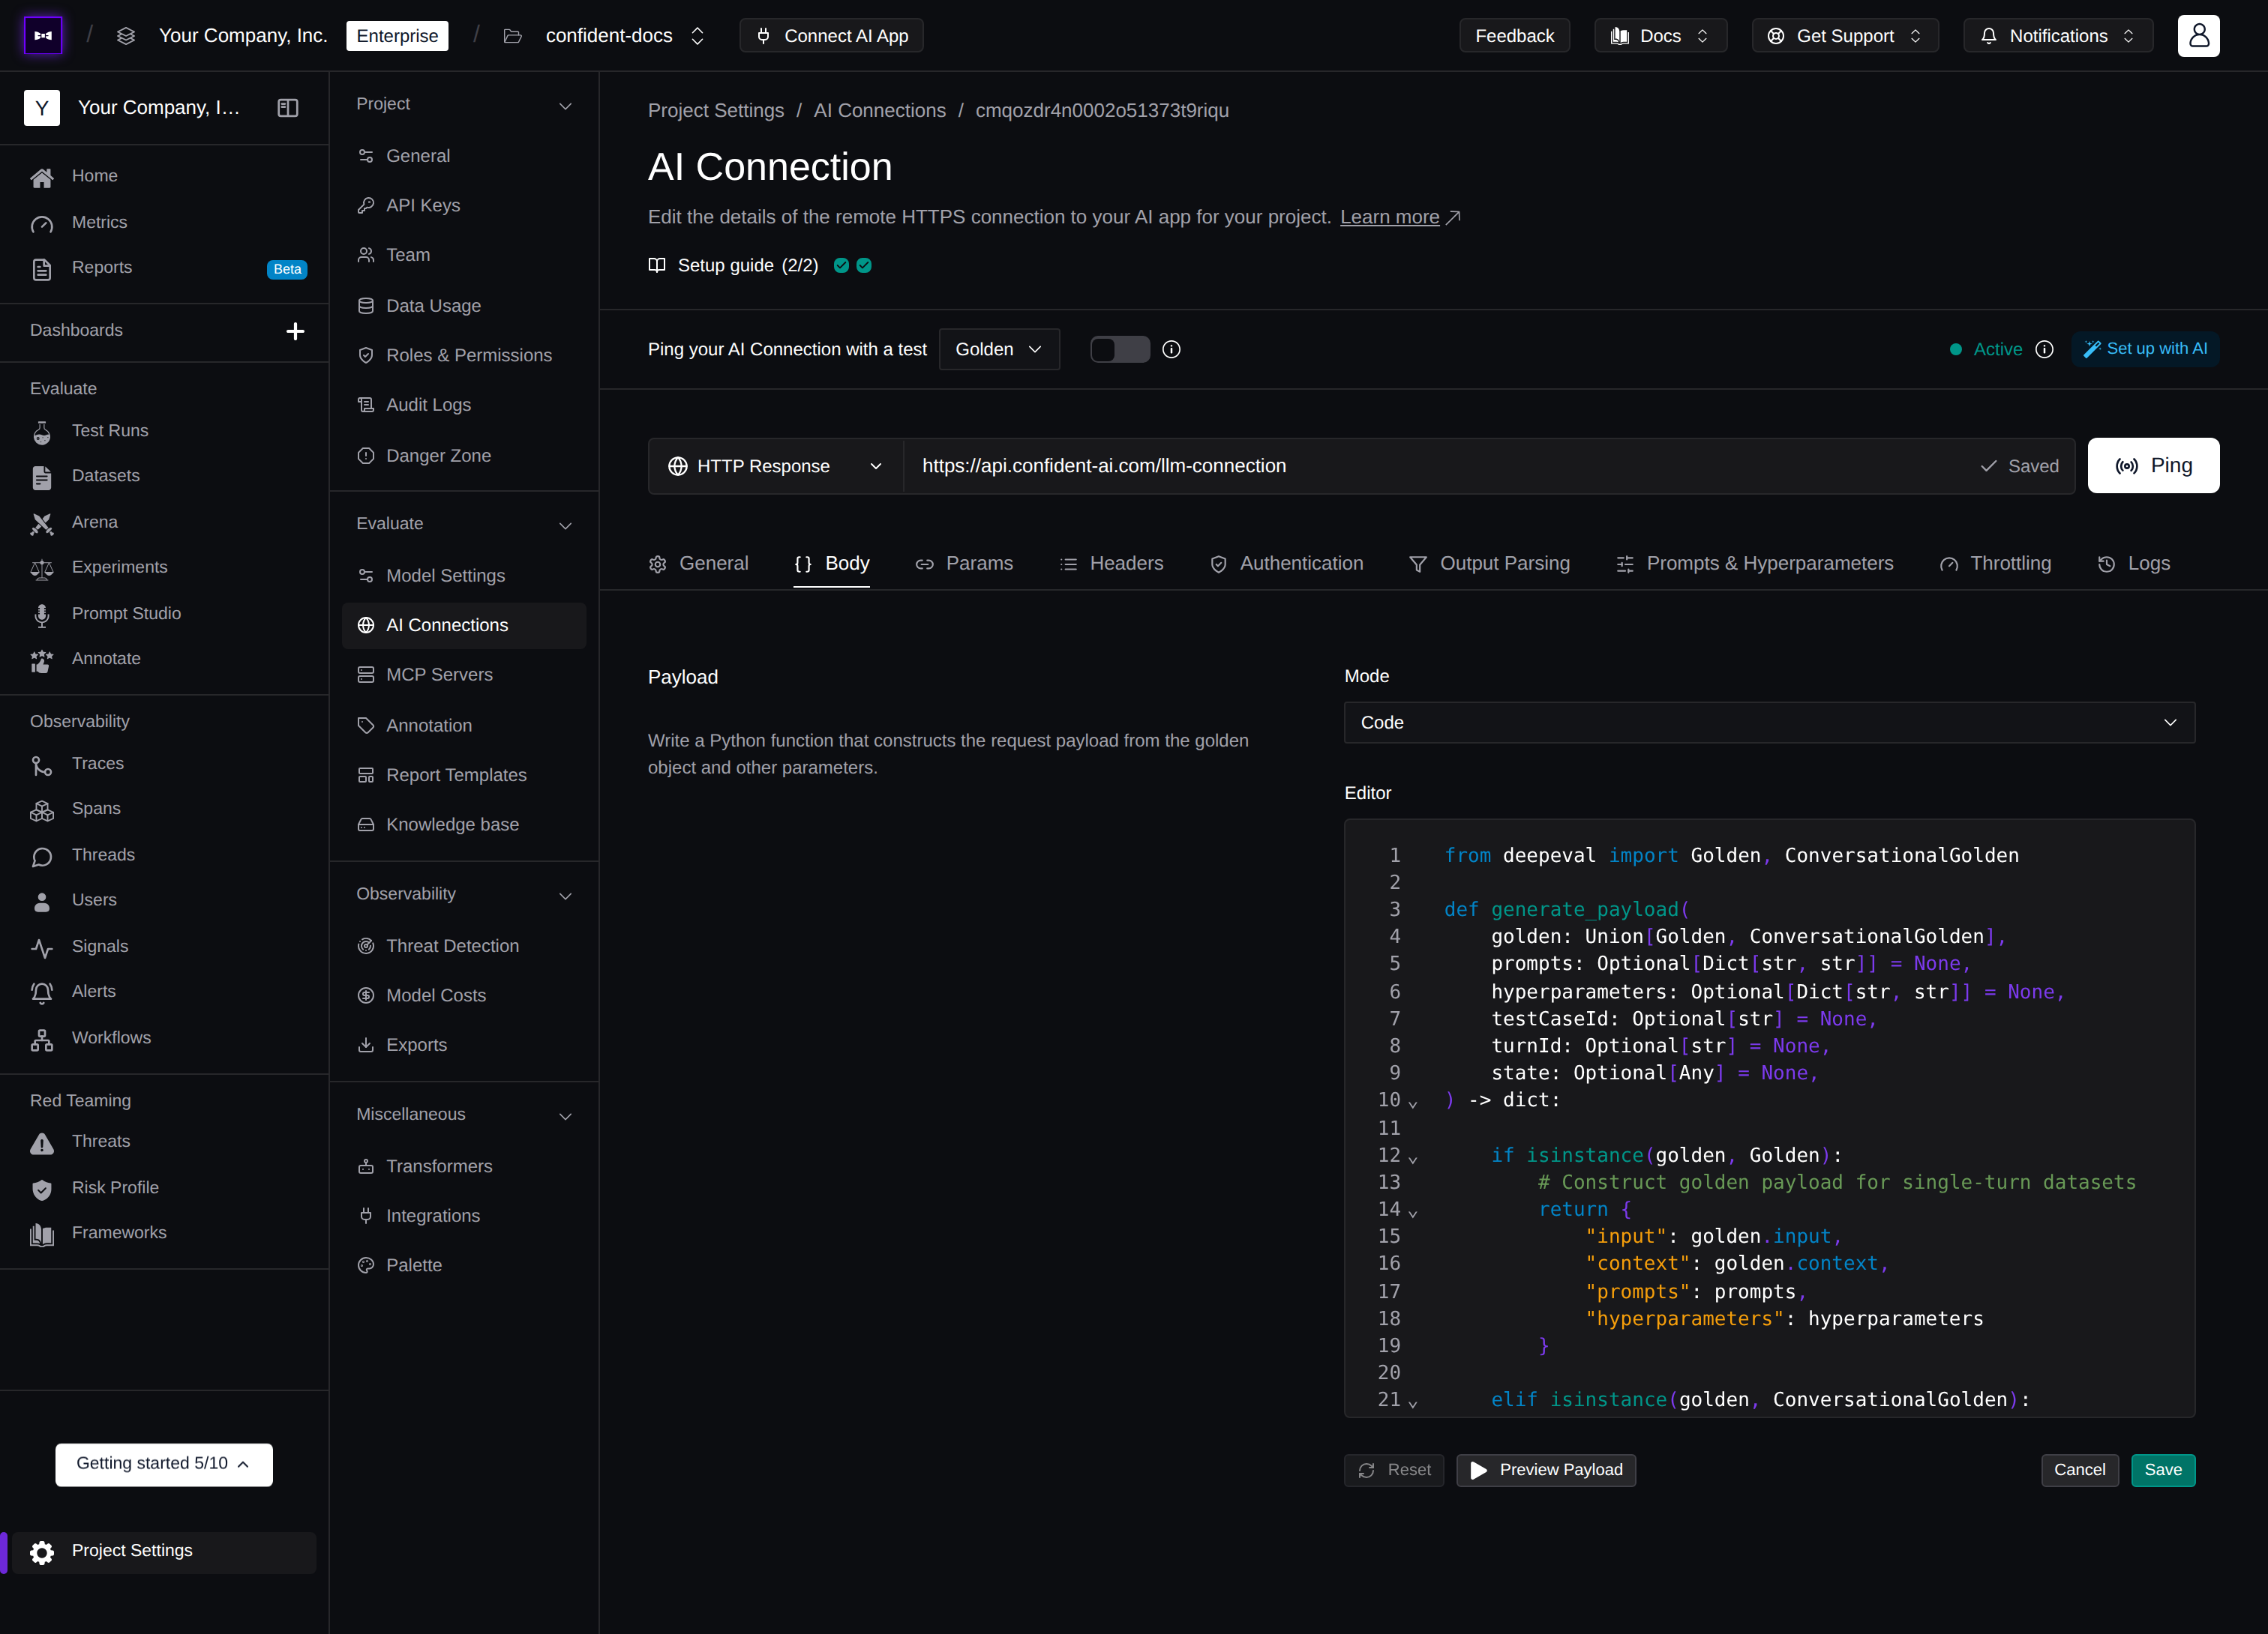
Task: Add a new dashboard with plus icon
Action: coord(295,331)
